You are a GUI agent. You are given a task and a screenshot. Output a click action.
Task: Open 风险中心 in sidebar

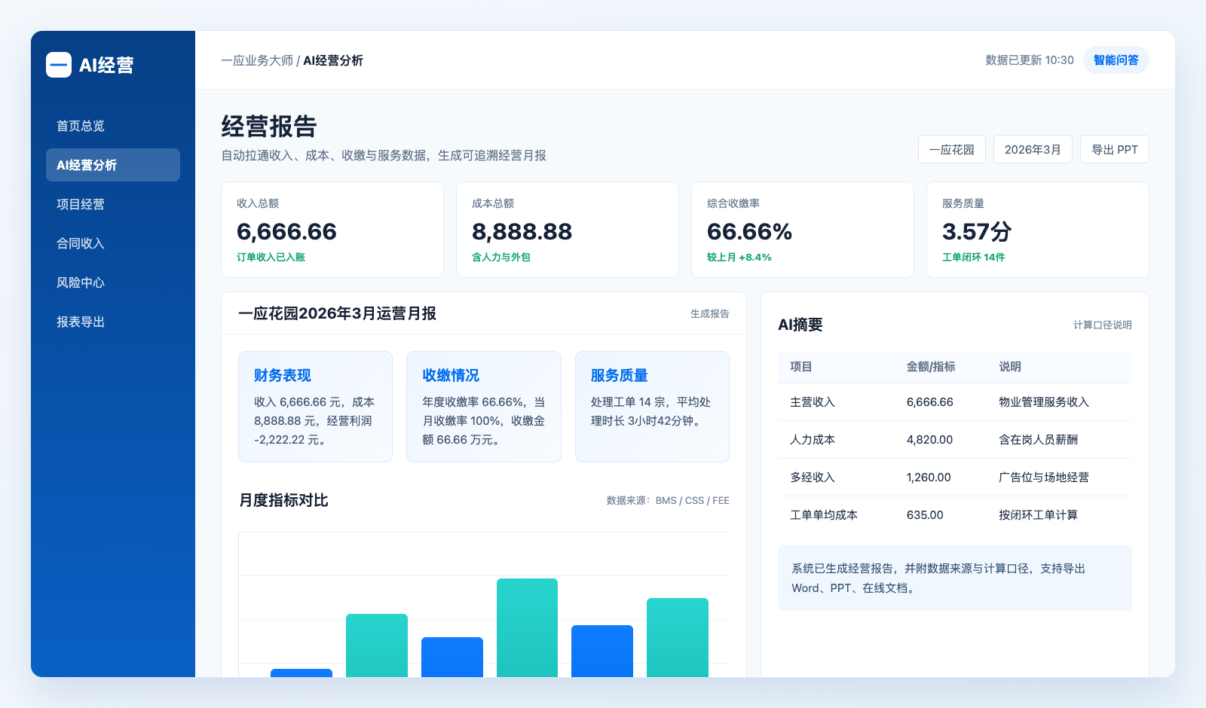click(113, 282)
